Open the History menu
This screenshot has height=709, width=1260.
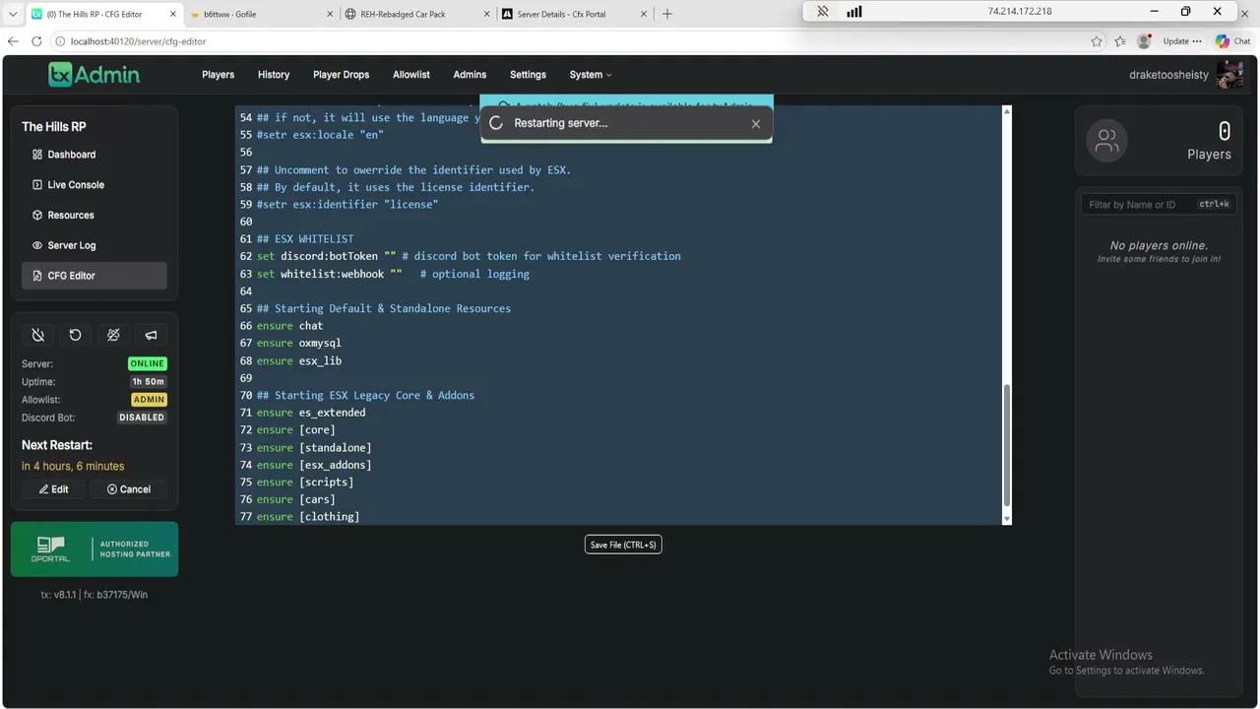click(x=274, y=75)
